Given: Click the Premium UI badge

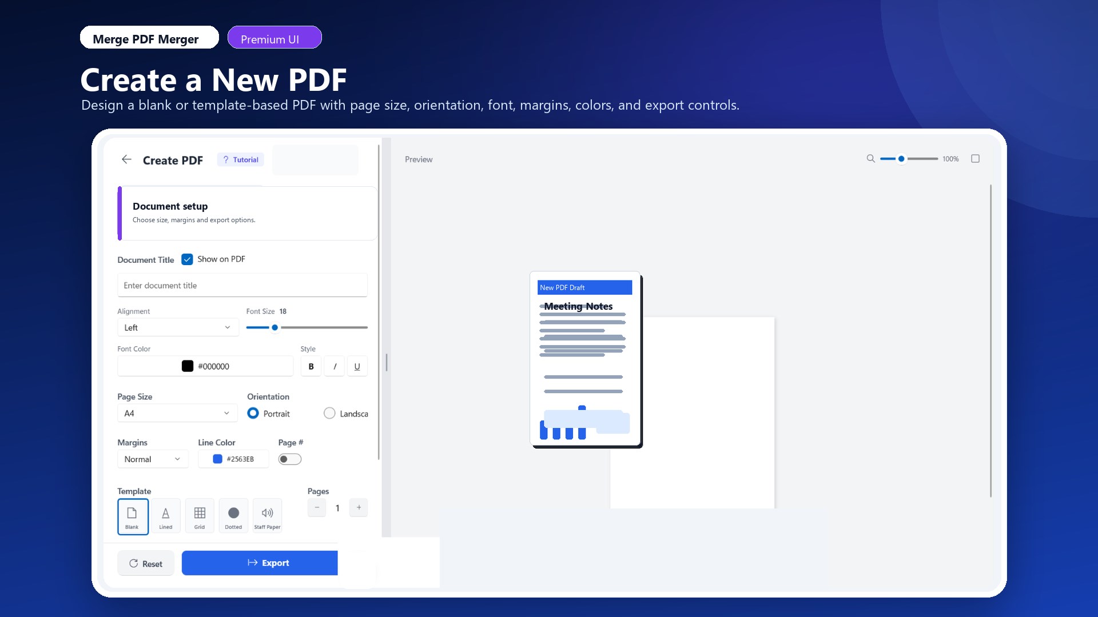Looking at the screenshot, I should 274,37.
